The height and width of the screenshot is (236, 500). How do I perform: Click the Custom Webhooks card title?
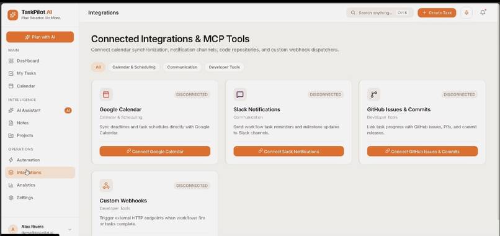pos(123,201)
